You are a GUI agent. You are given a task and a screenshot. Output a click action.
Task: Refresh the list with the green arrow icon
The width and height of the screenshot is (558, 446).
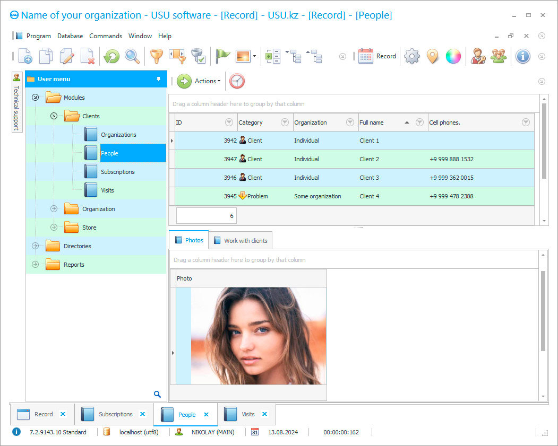(x=110, y=56)
